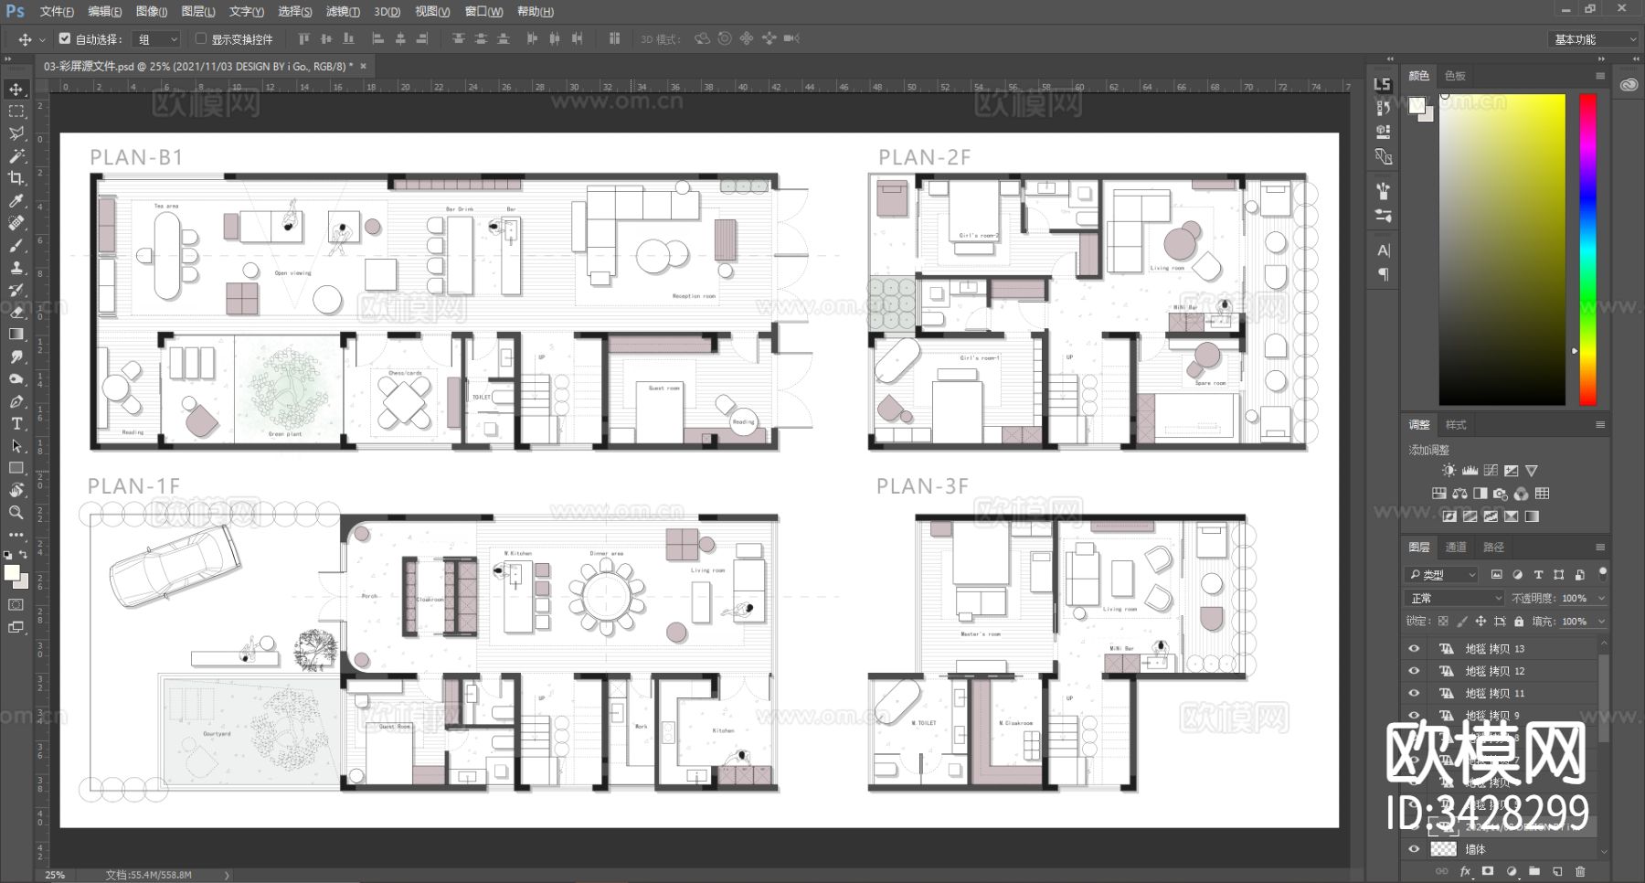1645x883 pixels.
Task: Close the 03-彩屏源文件.psd document tab
Action: pyautogui.click(x=363, y=66)
